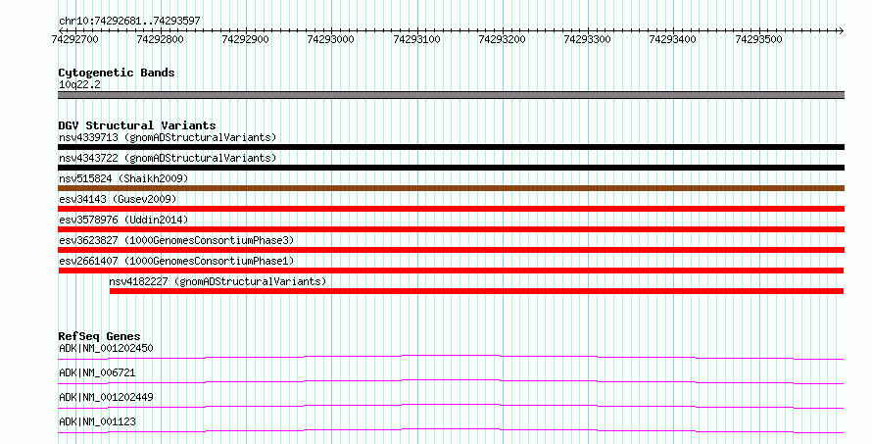872x444 pixels.
Task: Open the esv3578976 (Uddin2014) label
Action: [123, 220]
